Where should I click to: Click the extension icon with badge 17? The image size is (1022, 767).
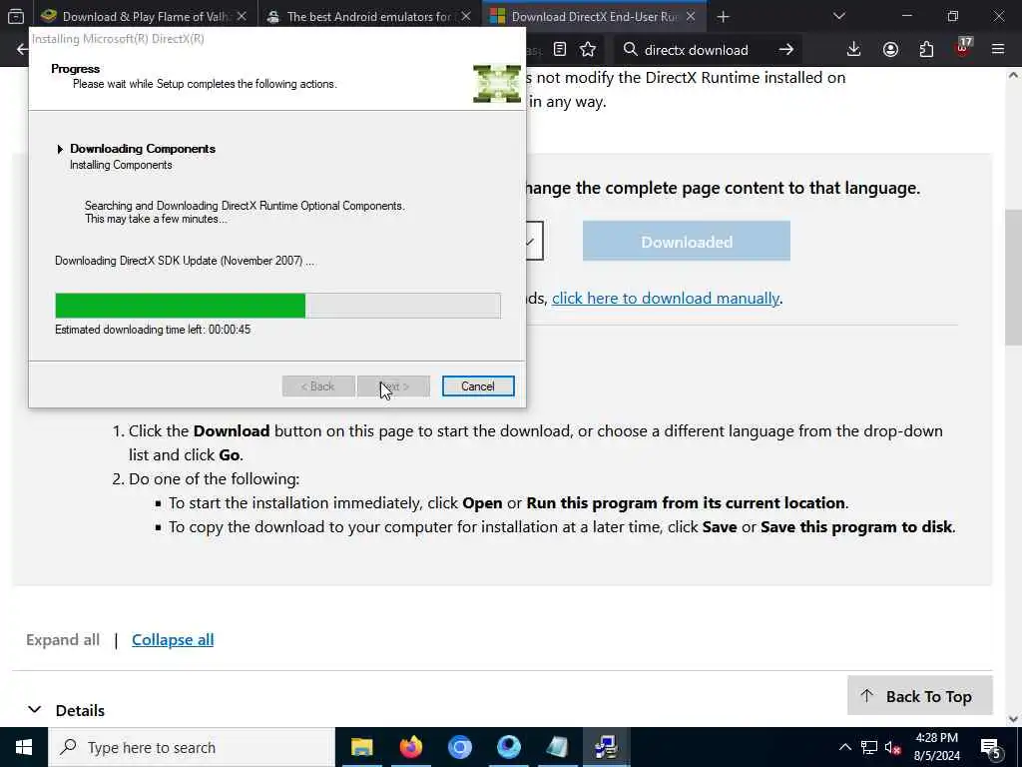pos(963,48)
